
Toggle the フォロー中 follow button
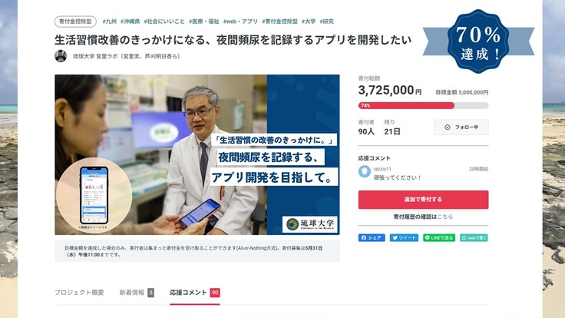click(461, 128)
